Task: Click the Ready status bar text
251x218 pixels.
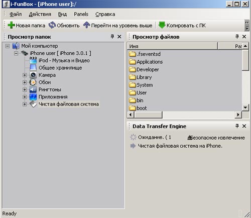Action: [x=10, y=213]
